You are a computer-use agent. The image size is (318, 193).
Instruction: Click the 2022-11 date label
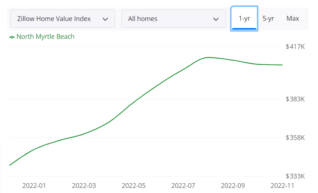(x=282, y=186)
